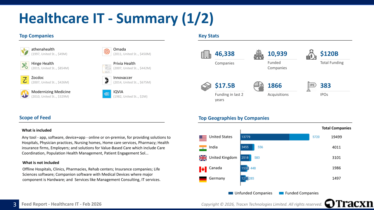Select the Innovaccer logo icon

click(107, 80)
